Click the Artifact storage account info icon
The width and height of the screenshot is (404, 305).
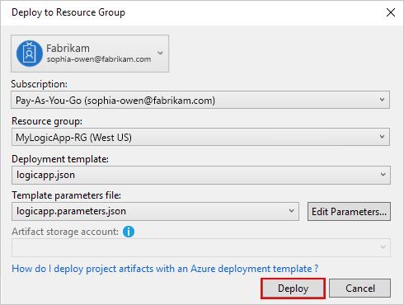(x=129, y=232)
